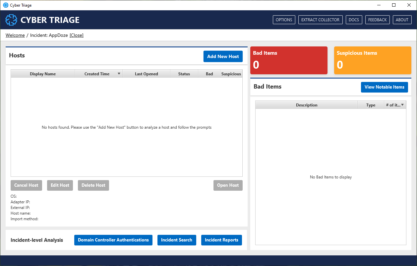Open the OPTIONS menu
Viewport: 417px width, 266px height.
point(284,20)
